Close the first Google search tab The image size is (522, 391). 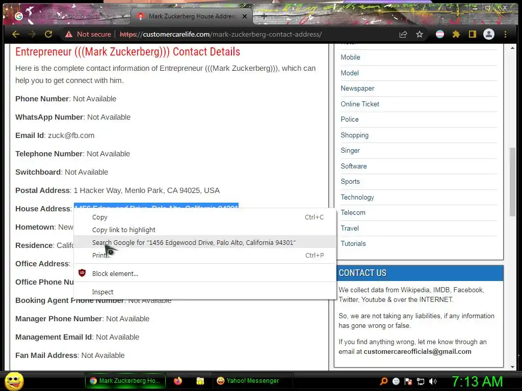(x=123, y=16)
